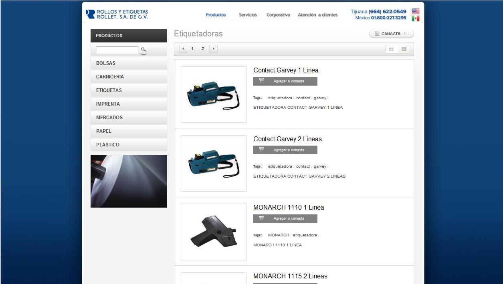The width and height of the screenshot is (503, 284).
Task: Open the Productos menu
Action: [216, 15]
